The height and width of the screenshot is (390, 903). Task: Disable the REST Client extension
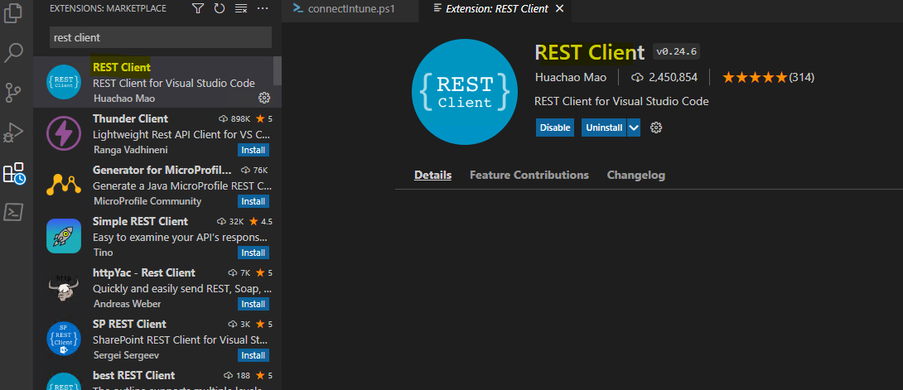click(555, 128)
